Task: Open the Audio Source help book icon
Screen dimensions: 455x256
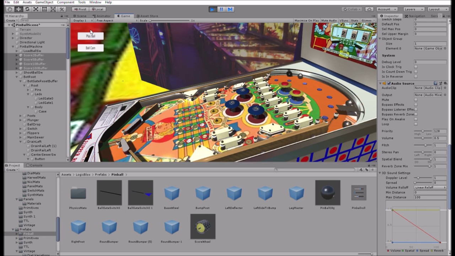Action: click(436, 83)
